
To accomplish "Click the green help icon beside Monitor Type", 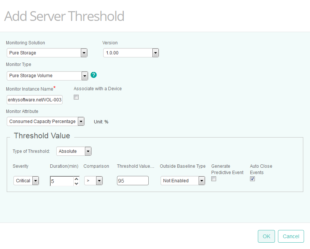I will click(x=94, y=75).
